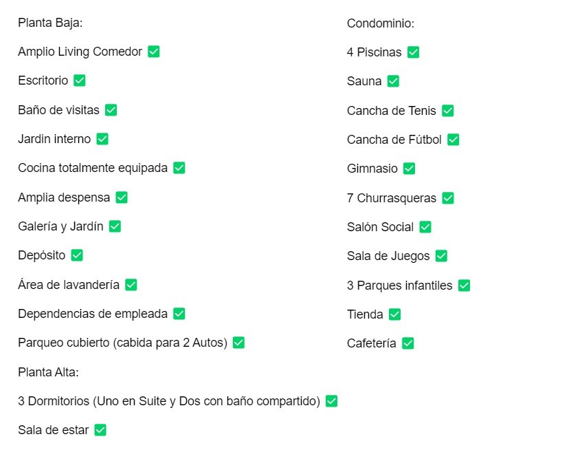Click the green check beside Gimnasio
This screenshot has width=582, height=450.
pyautogui.click(x=409, y=169)
